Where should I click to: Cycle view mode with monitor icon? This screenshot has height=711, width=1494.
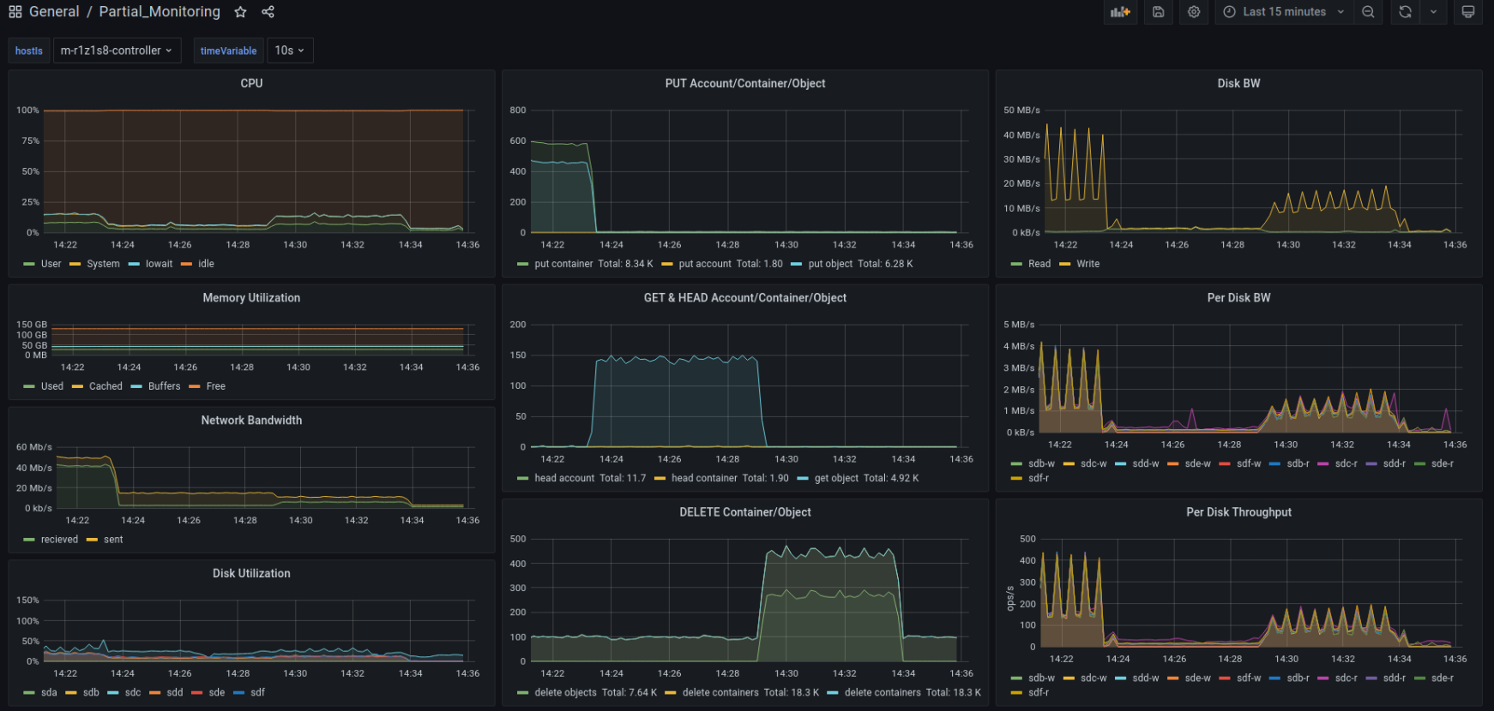1468,12
